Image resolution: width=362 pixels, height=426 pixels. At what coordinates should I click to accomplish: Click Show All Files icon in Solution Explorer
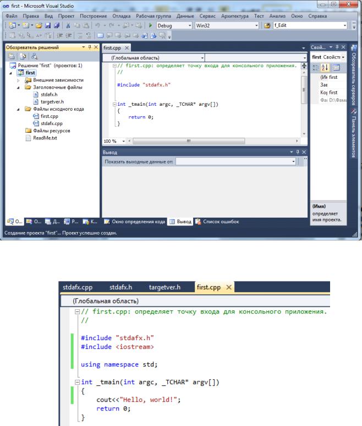(x=23, y=57)
